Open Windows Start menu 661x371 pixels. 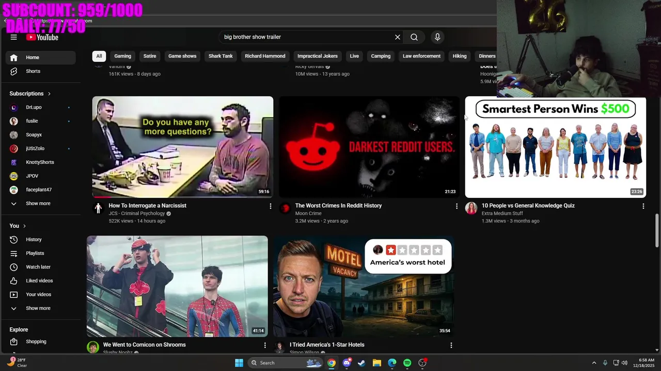(239, 363)
